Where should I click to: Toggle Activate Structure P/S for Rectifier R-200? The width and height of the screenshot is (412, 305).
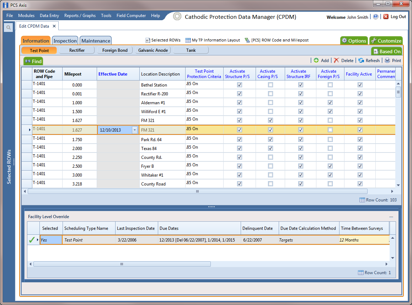tap(239, 94)
